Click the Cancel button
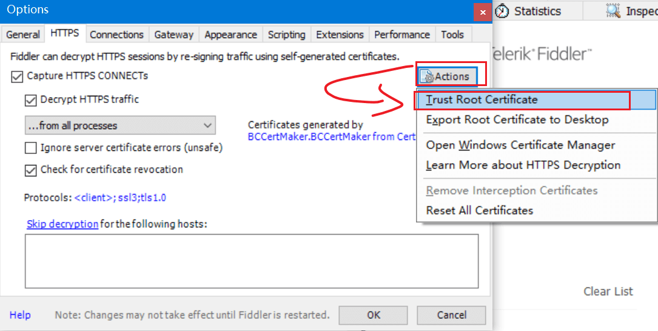This screenshot has height=331, width=658. click(x=452, y=315)
